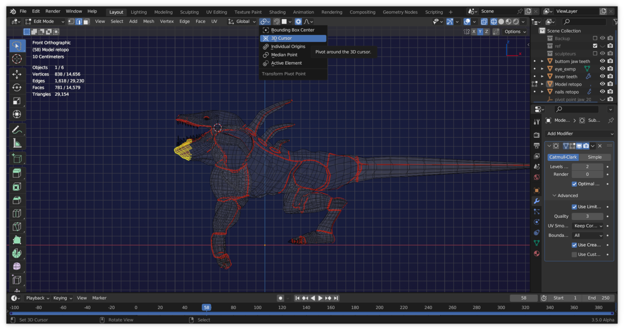Select the Move tool in left toolbar
The height and width of the screenshot is (330, 624).
(x=17, y=74)
